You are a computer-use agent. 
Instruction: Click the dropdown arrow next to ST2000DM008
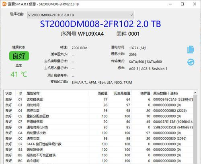click(131, 15)
